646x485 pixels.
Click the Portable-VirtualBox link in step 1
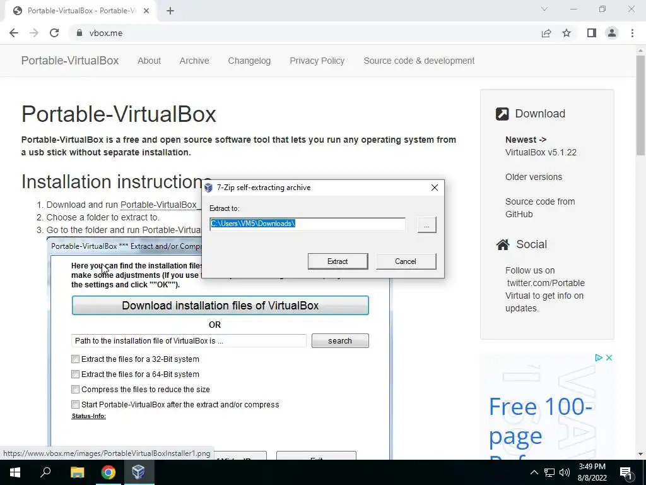[x=161, y=205]
